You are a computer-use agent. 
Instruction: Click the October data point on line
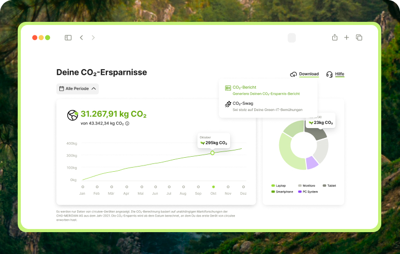coord(213,153)
